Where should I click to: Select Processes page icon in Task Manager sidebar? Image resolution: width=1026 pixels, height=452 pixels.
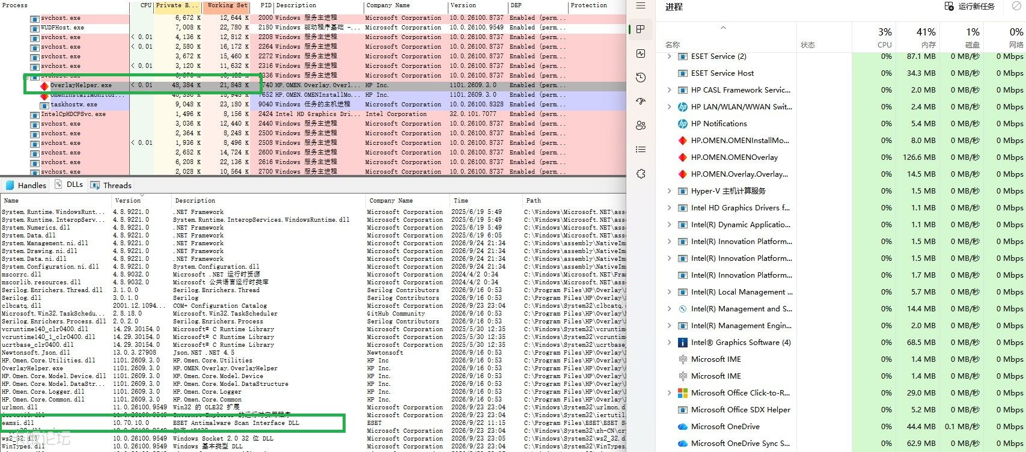click(641, 29)
